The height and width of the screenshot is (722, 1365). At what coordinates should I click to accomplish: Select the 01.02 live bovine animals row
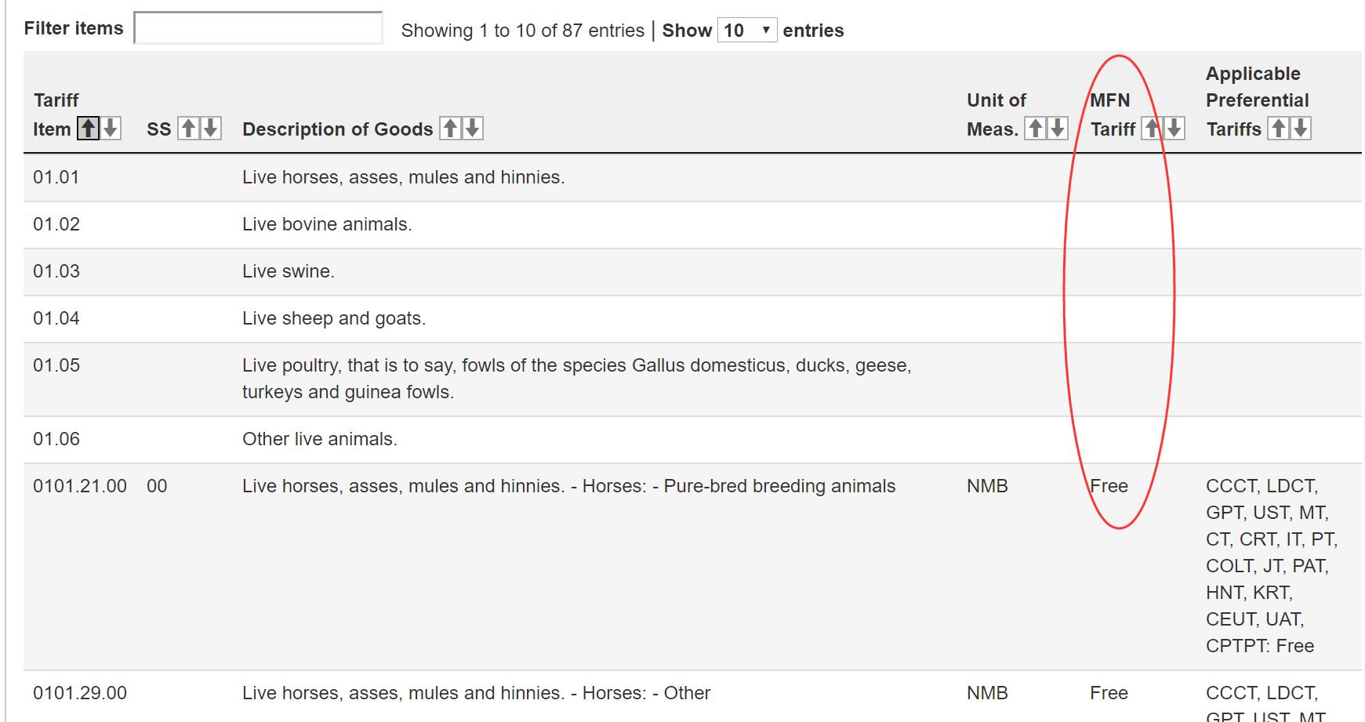[327, 224]
